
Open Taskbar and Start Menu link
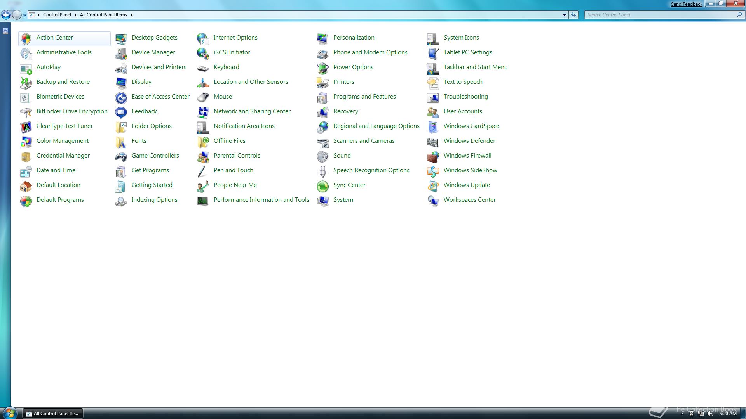pyautogui.click(x=476, y=67)
